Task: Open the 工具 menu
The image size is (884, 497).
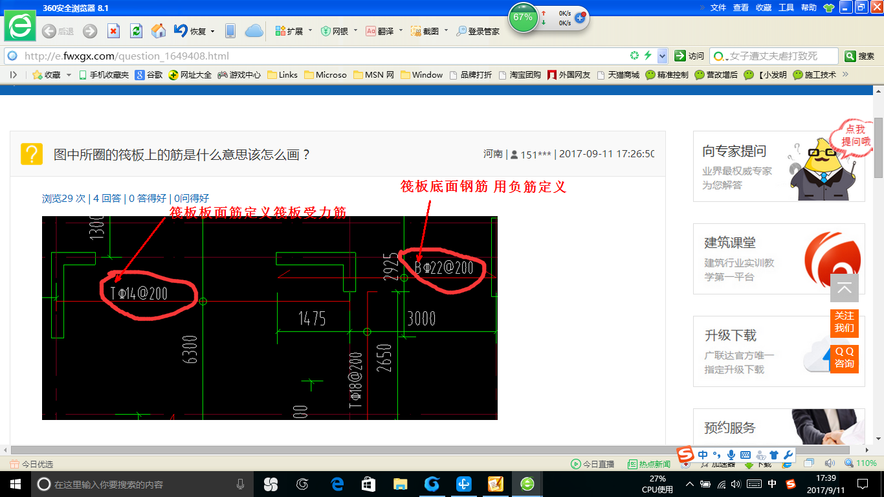Action: 786,8
